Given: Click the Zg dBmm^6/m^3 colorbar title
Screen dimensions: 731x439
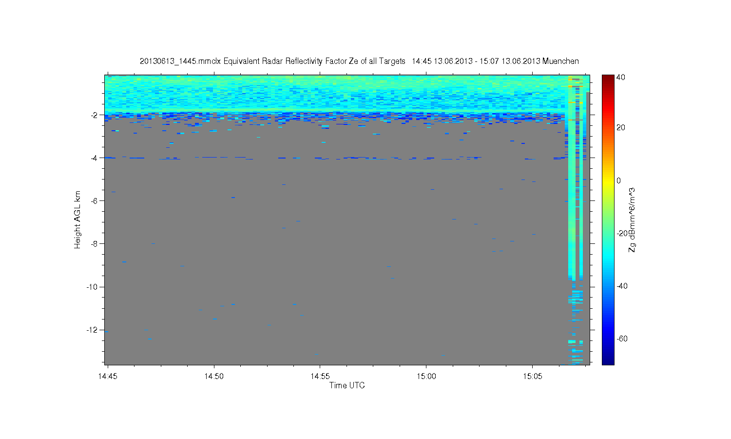Looking at the screenshot, I should pos(632,219).
